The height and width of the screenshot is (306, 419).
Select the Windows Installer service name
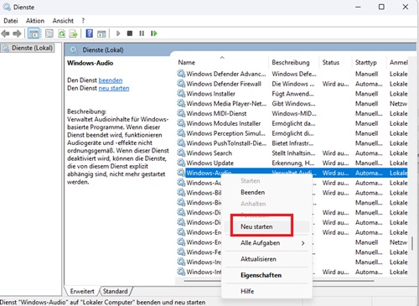click(x=210, y=94)
